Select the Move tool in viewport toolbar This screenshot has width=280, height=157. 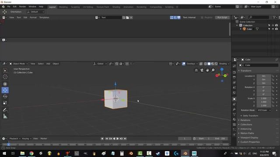click(5, 90)
